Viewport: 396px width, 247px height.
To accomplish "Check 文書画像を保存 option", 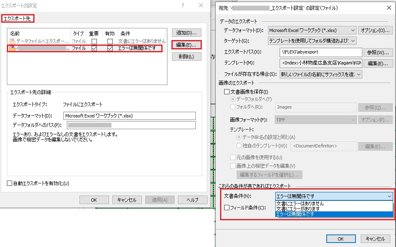I will pyautogui.click(x=227, y=92).
